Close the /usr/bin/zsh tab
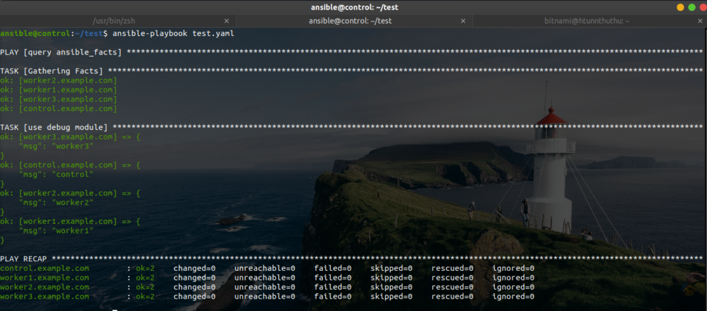The image size is (707, 311). 226,21
